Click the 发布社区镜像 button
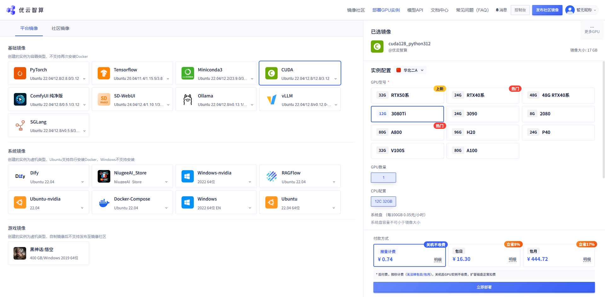This screenshot has height=297, width=605. point(547,10)
